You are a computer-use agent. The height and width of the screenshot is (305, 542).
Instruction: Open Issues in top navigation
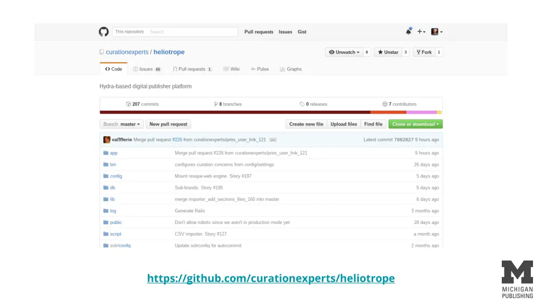click(285, 32)
